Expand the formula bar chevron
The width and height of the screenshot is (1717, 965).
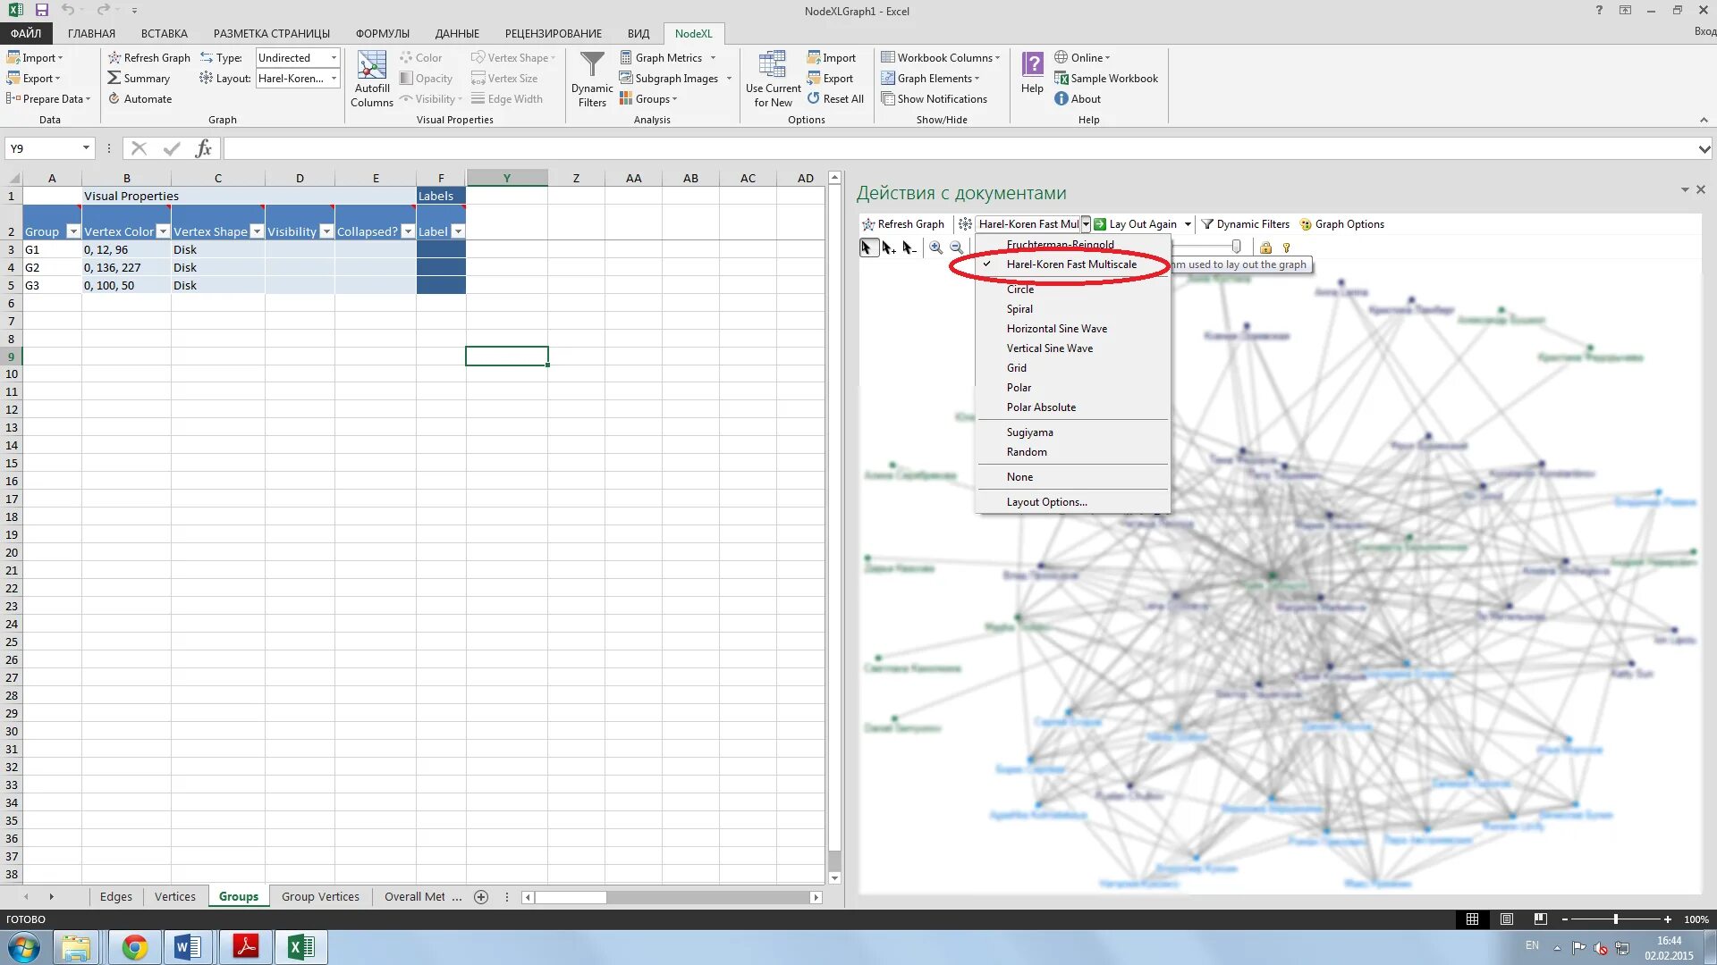[1704, 148]
